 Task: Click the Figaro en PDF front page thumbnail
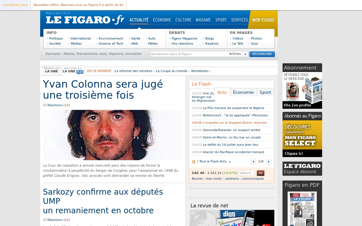302,209
